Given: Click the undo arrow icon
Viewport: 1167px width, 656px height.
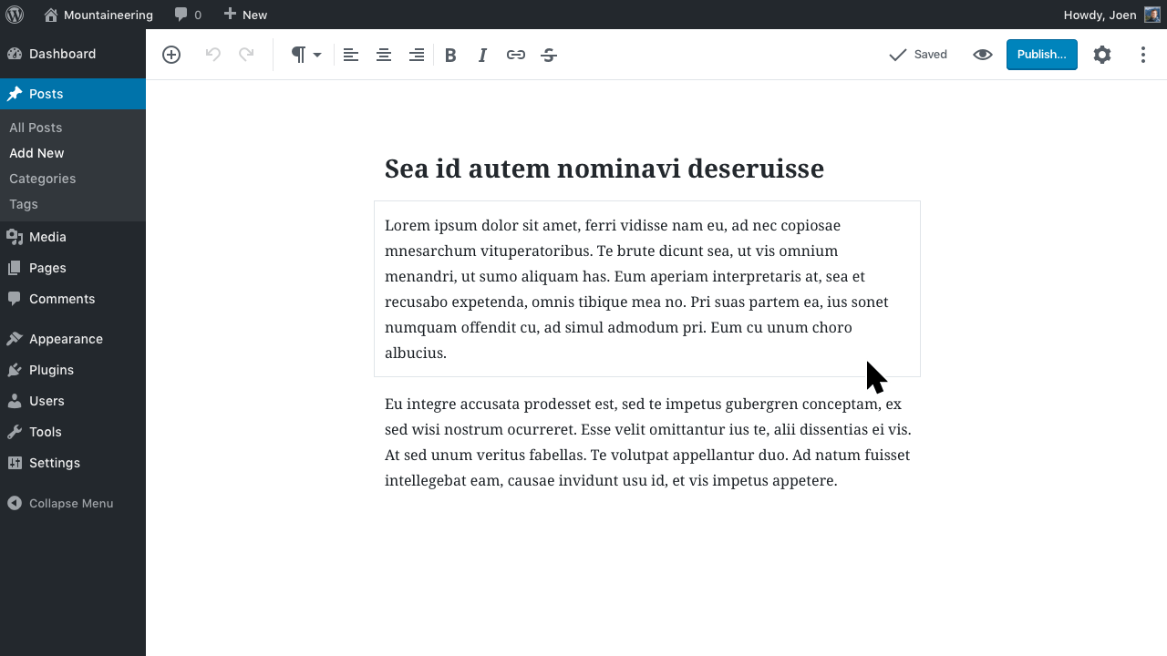Looking at the screenshot, I should (213, 55).
